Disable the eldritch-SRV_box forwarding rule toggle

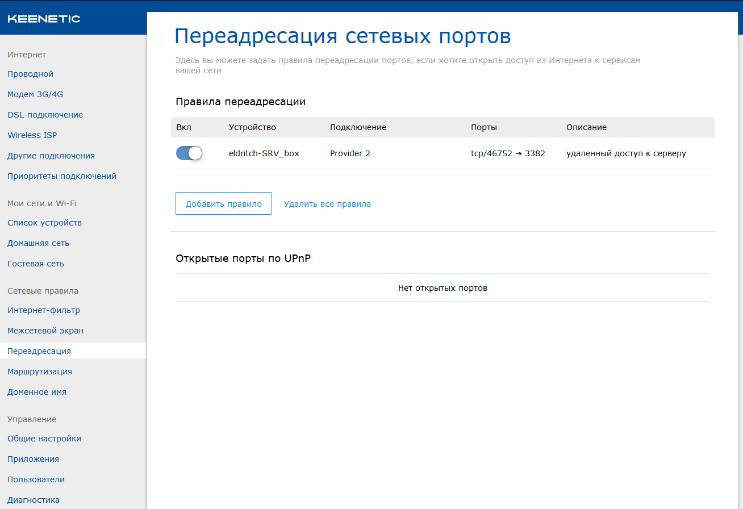[x=189, y=153]
